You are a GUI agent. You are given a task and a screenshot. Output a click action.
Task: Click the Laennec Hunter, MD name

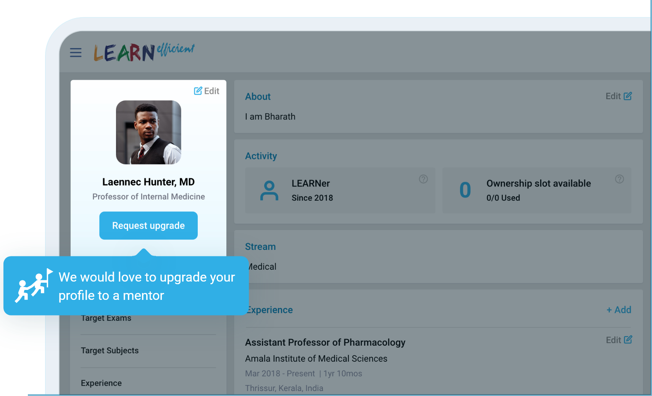click(148, 182)
